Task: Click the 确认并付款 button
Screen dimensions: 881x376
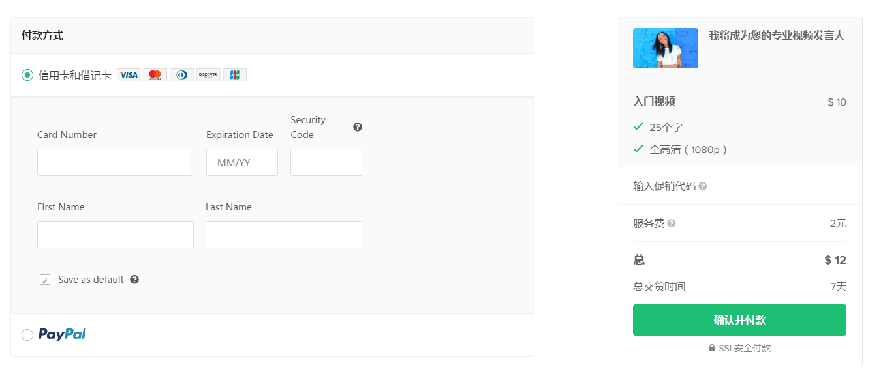Action: (739, 320)
